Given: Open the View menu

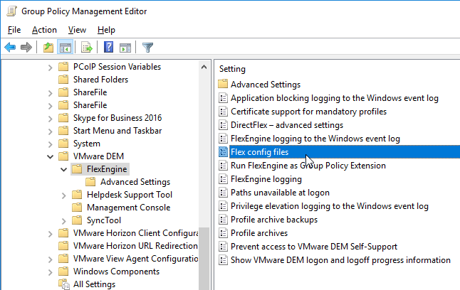Looking at the screenshot, I should pos(77,30).
